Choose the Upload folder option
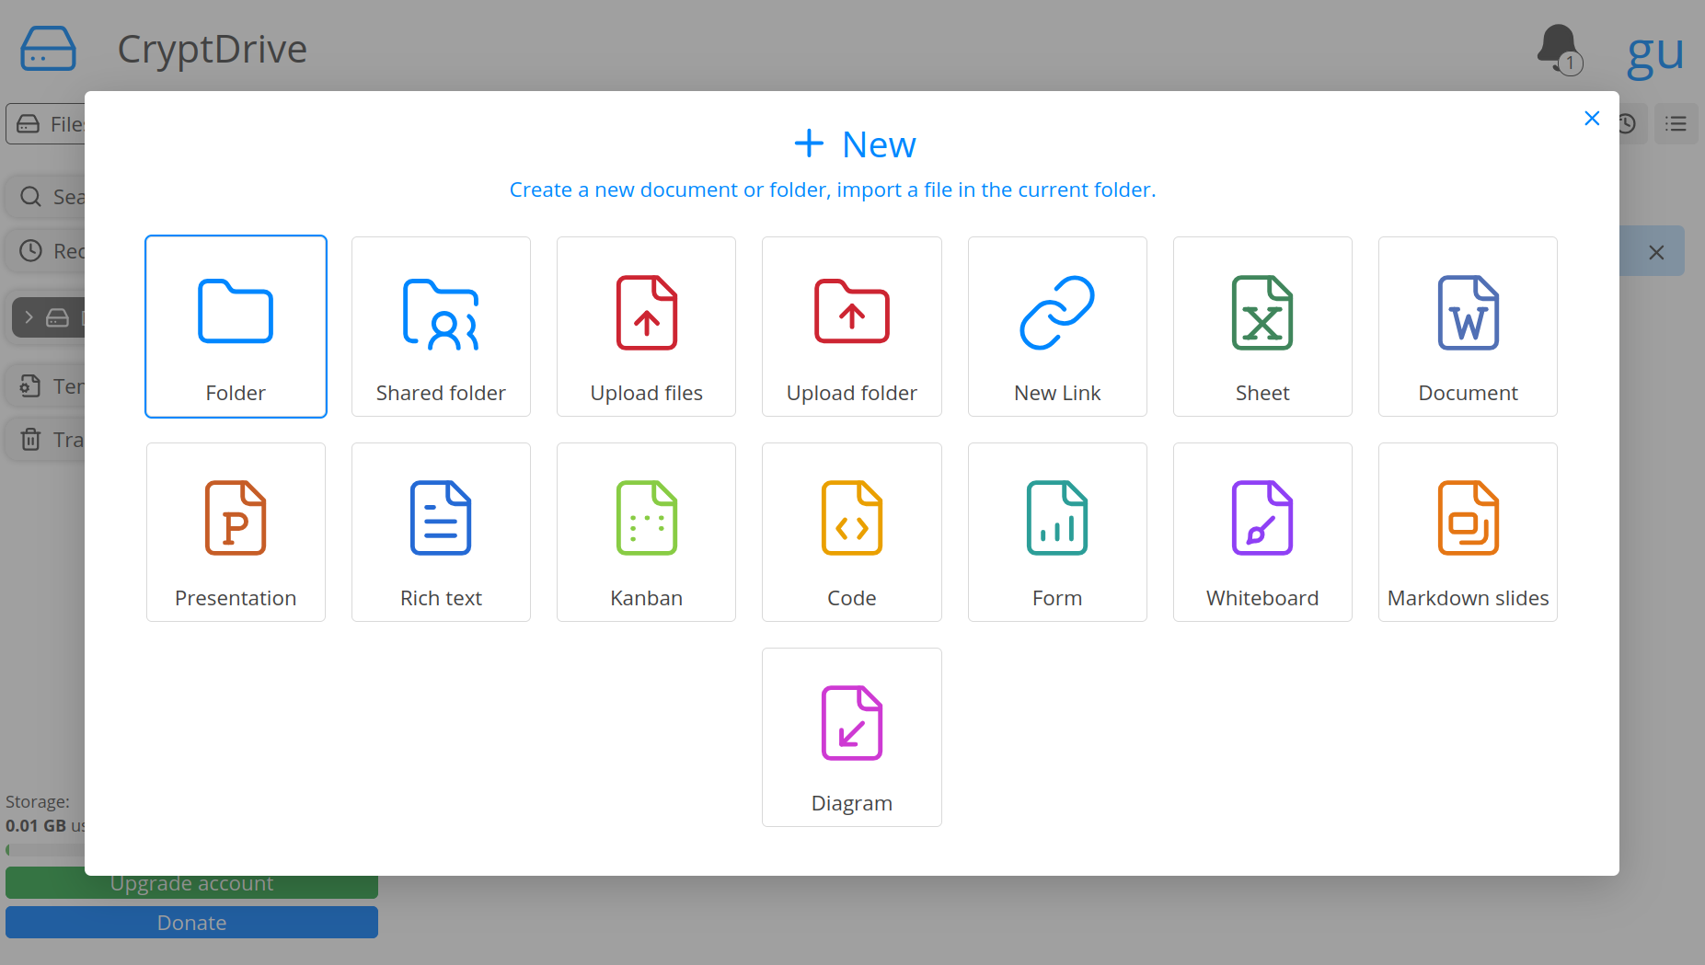The height and width of the screenshot is (965, 1705). click(851, 327)
